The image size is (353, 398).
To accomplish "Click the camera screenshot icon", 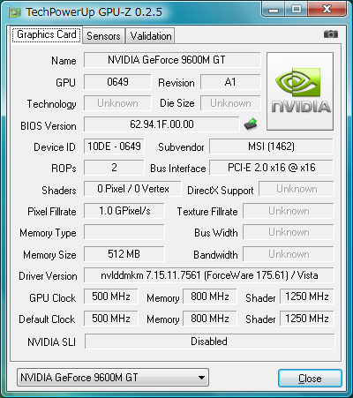I will click(331, 34).
